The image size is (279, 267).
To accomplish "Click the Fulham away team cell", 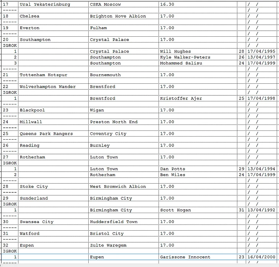I will [x=99, y=28].
